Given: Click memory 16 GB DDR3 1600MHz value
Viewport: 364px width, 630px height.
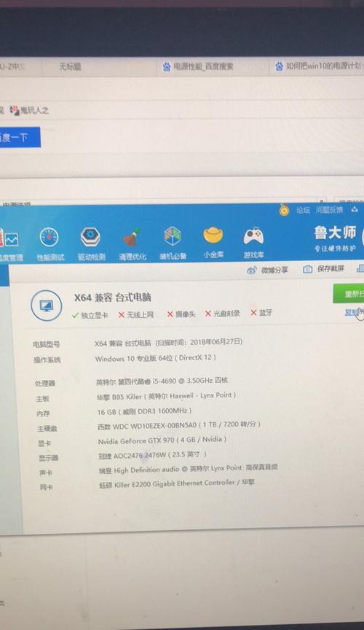Looking at the screenshot, I should click(144, 411).
